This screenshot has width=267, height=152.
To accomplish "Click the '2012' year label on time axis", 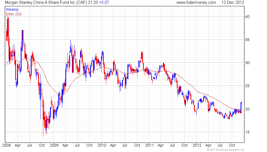I will (x=197, y=145).
